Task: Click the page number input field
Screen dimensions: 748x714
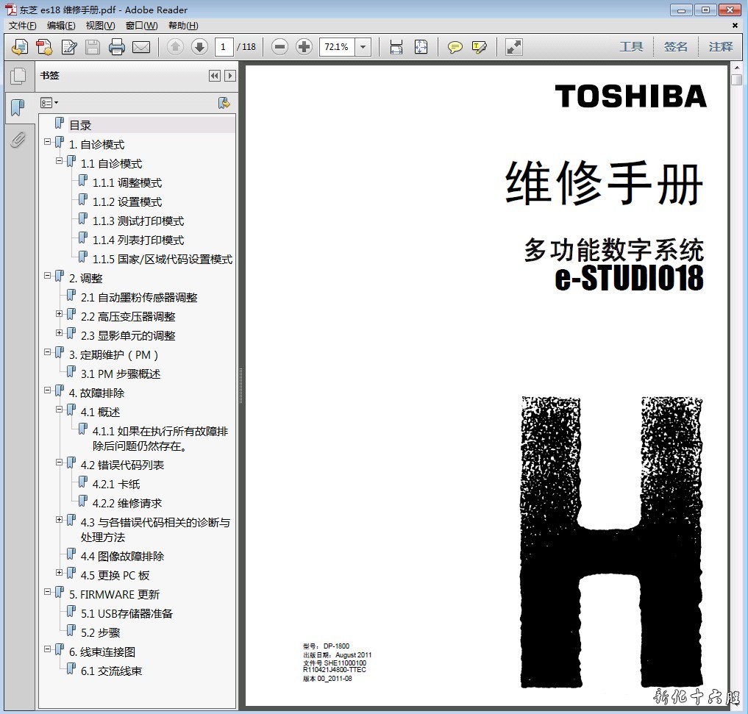Action: (x=224, y=47)
